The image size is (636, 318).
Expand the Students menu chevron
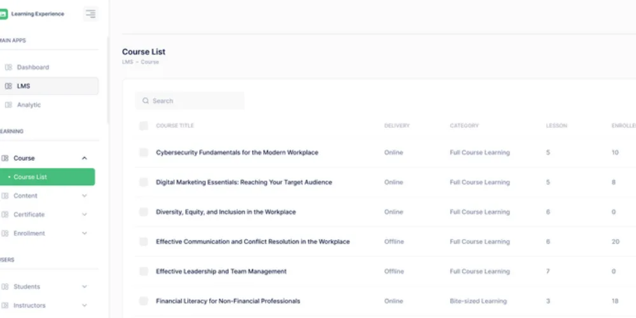click(x=85, y=286)
